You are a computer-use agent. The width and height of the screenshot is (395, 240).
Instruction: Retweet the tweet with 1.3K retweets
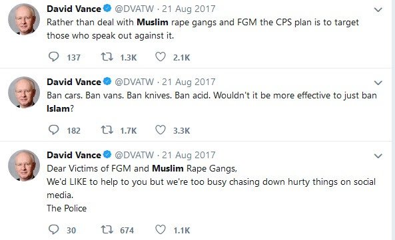coord(107,57)
